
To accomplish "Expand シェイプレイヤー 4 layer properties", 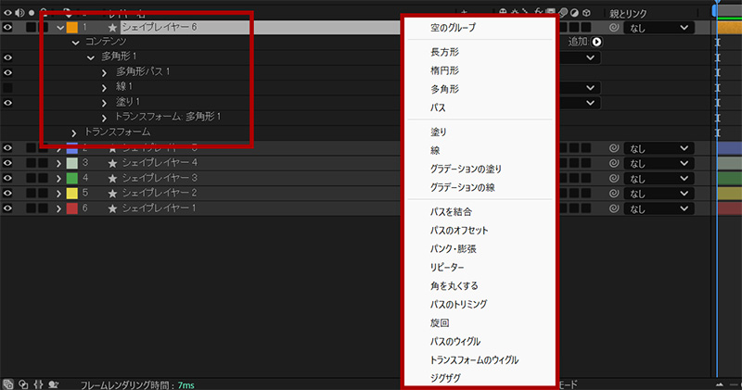I will pyautogui.click(x=58, y=164).
